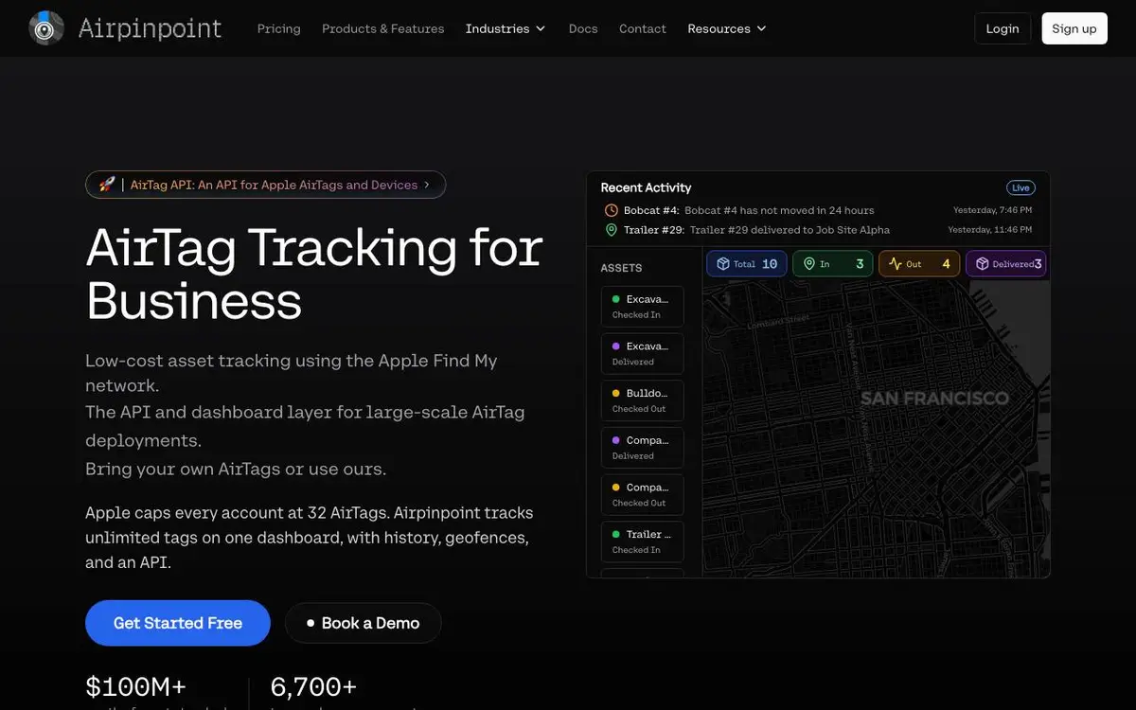Open the AirTag API announcement link

265,185
